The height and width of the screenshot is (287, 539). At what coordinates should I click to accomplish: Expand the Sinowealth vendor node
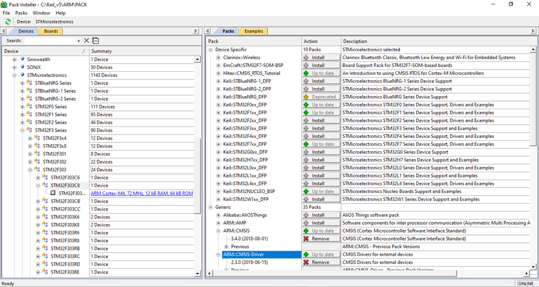click(x=15, y=59)
